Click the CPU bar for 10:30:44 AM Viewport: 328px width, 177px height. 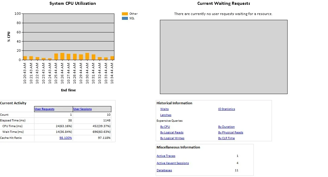tap(87, 56)
